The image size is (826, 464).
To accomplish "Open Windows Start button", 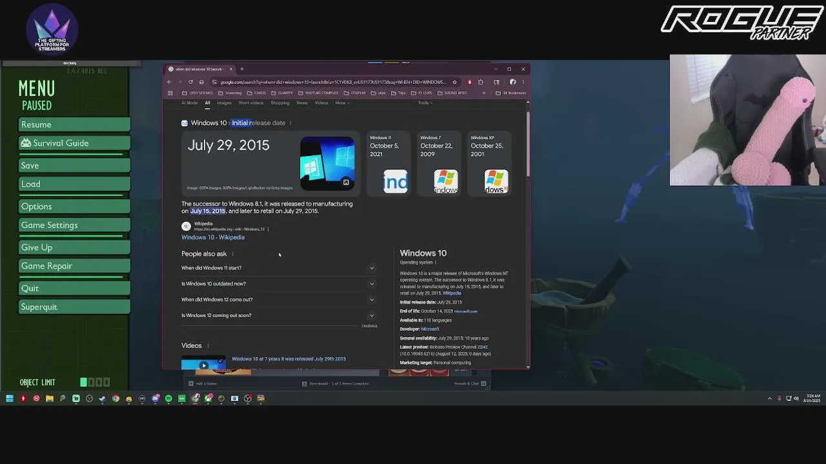I will [10, 398].
